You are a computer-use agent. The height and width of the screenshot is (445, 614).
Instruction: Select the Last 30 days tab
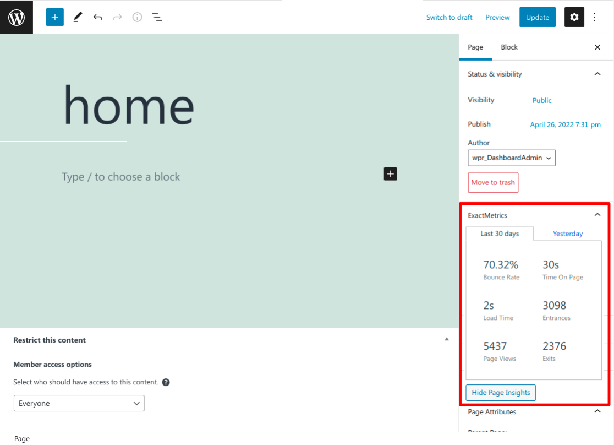tap(500, 234)
